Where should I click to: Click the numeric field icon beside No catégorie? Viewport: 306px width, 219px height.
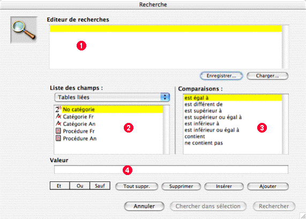(x=58, y=109)
